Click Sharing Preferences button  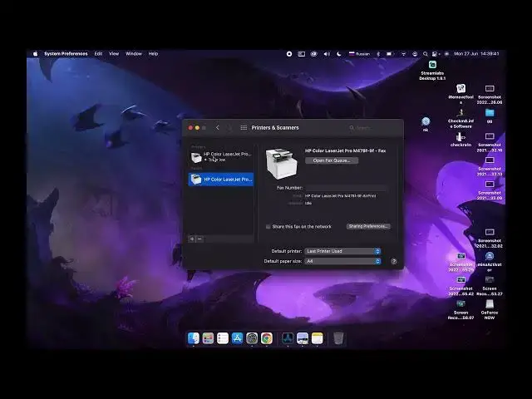[x=368, y=226]
